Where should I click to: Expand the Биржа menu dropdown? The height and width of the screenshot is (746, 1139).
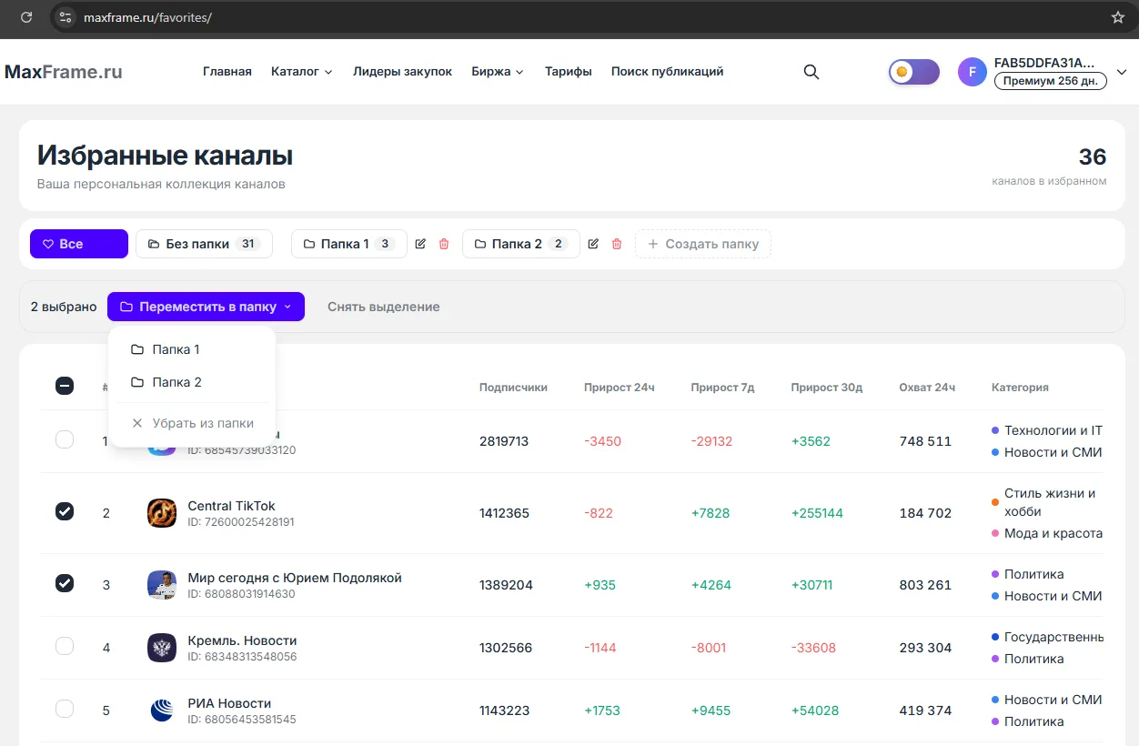[498, 72]
